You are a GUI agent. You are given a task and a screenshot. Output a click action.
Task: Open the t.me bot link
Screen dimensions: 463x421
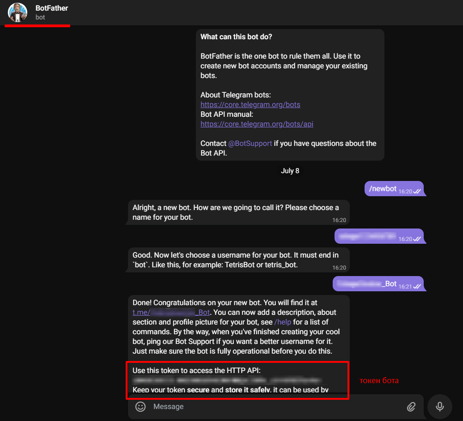[171, 313]
